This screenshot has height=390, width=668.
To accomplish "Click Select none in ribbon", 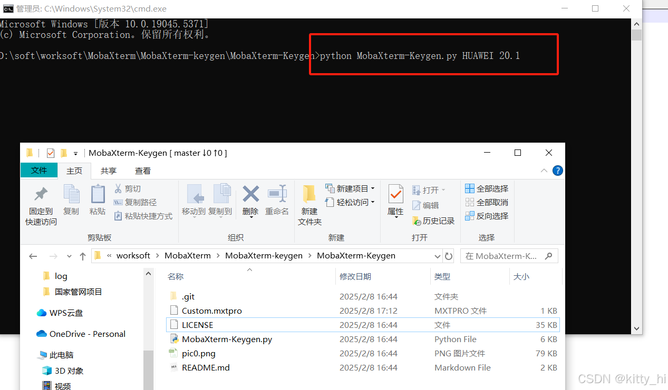I will click(487, 202).
